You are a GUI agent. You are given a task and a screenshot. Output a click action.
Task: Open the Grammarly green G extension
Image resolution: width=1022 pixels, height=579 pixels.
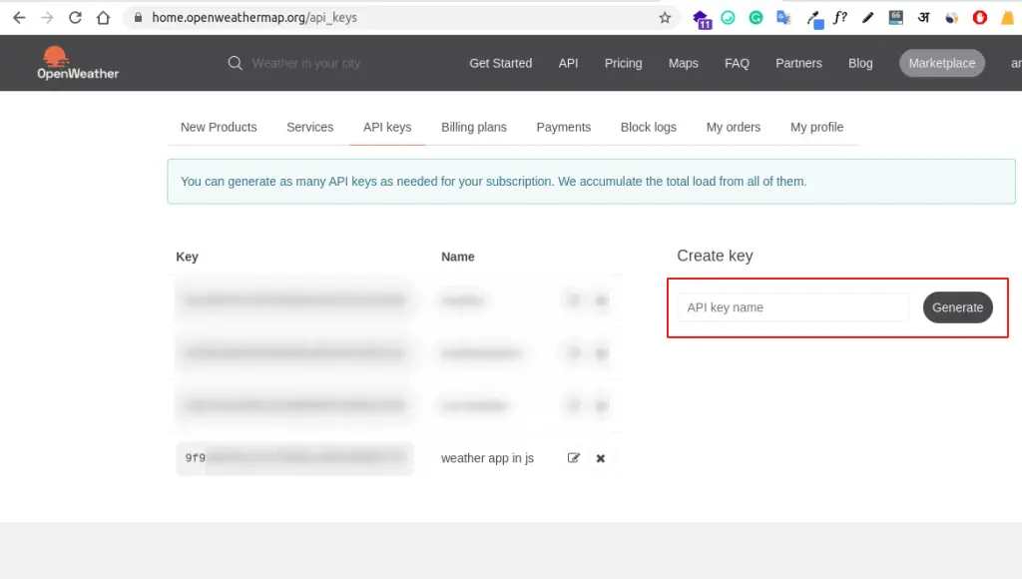757,18
